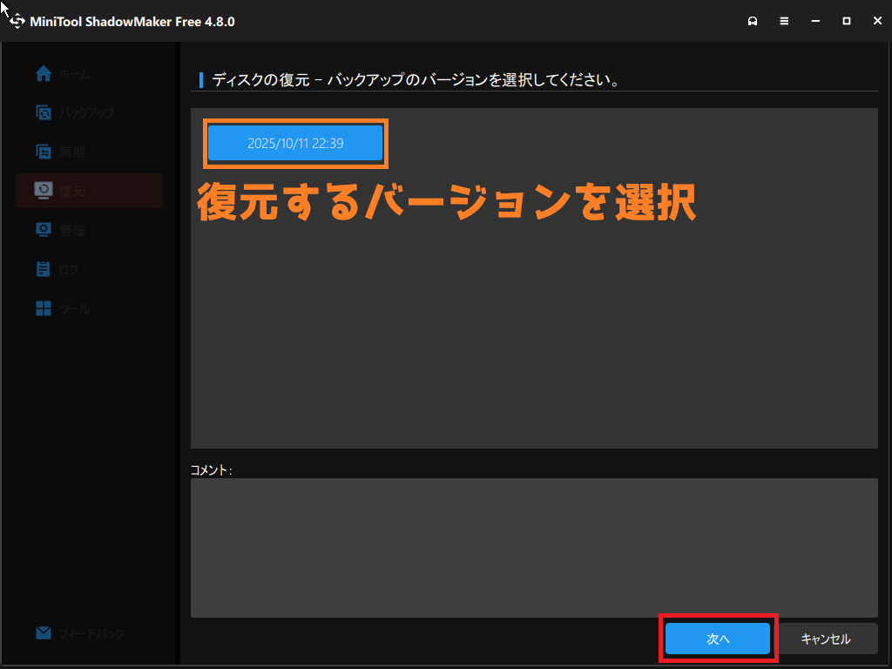Open the Manage (管理) sidebar icon
892x669 pixels.
[x=44, y=230]
